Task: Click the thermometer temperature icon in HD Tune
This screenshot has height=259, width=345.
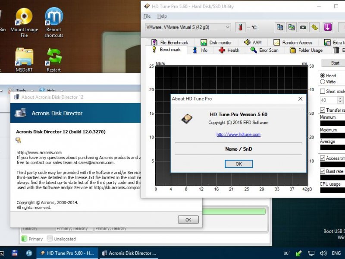Action: point(240,27)
